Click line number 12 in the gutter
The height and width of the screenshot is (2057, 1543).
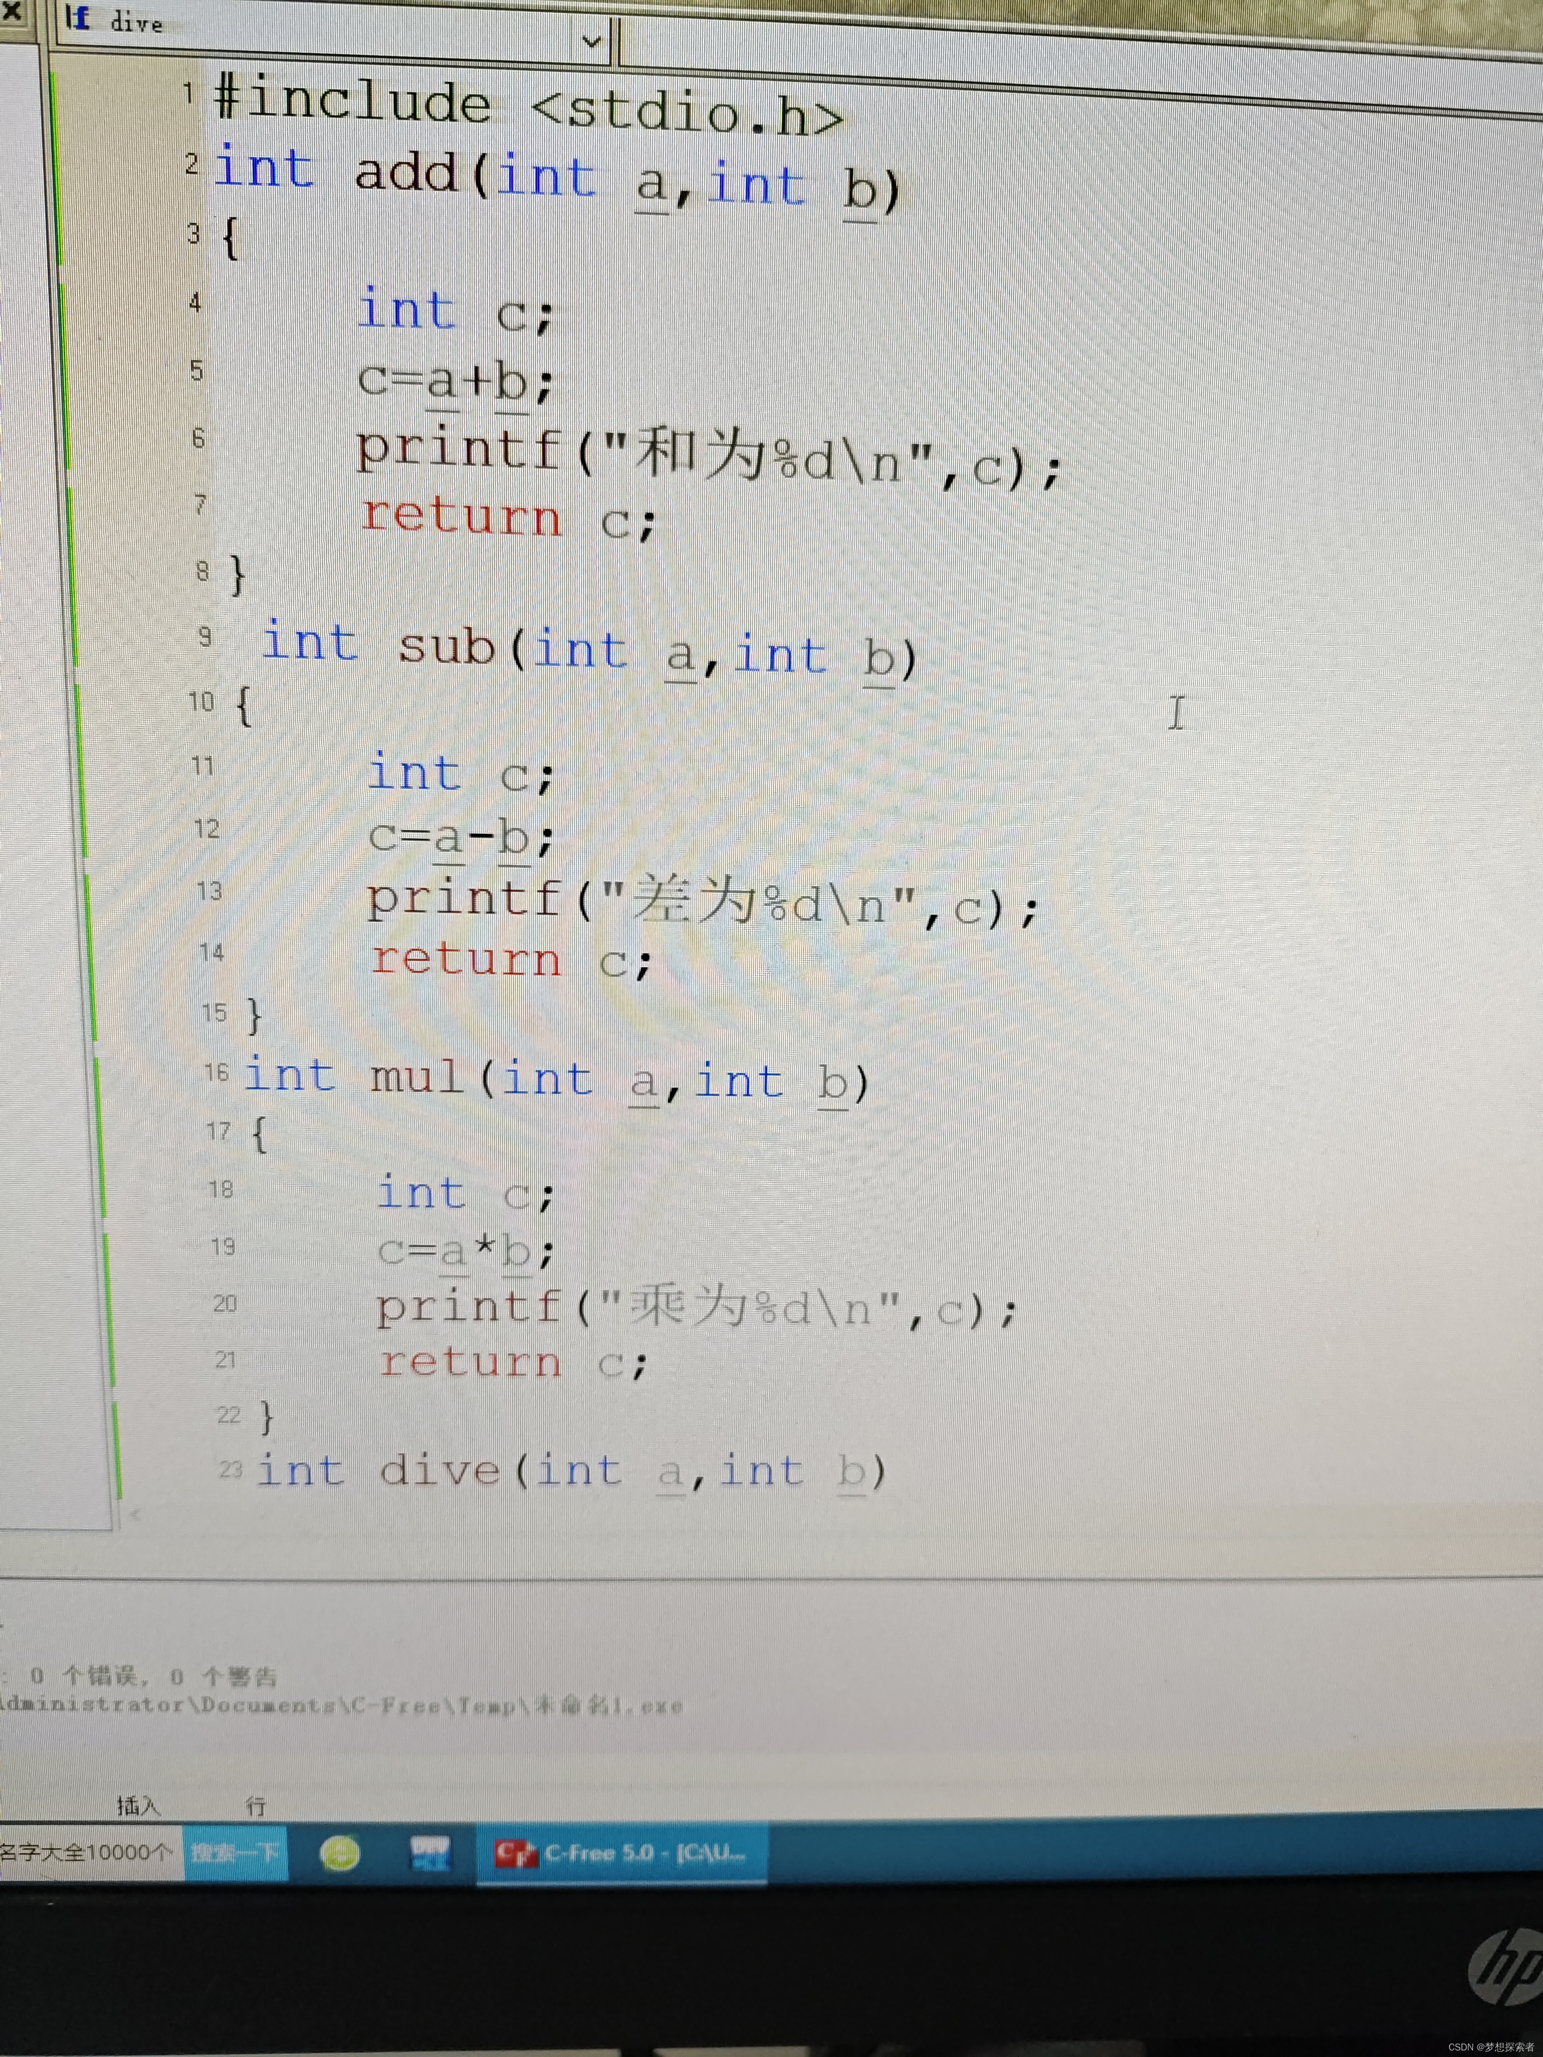point(206,829)
